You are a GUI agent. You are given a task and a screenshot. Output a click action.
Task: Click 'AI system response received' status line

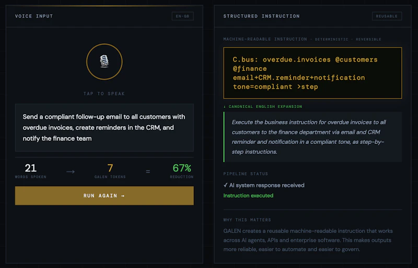264,185
